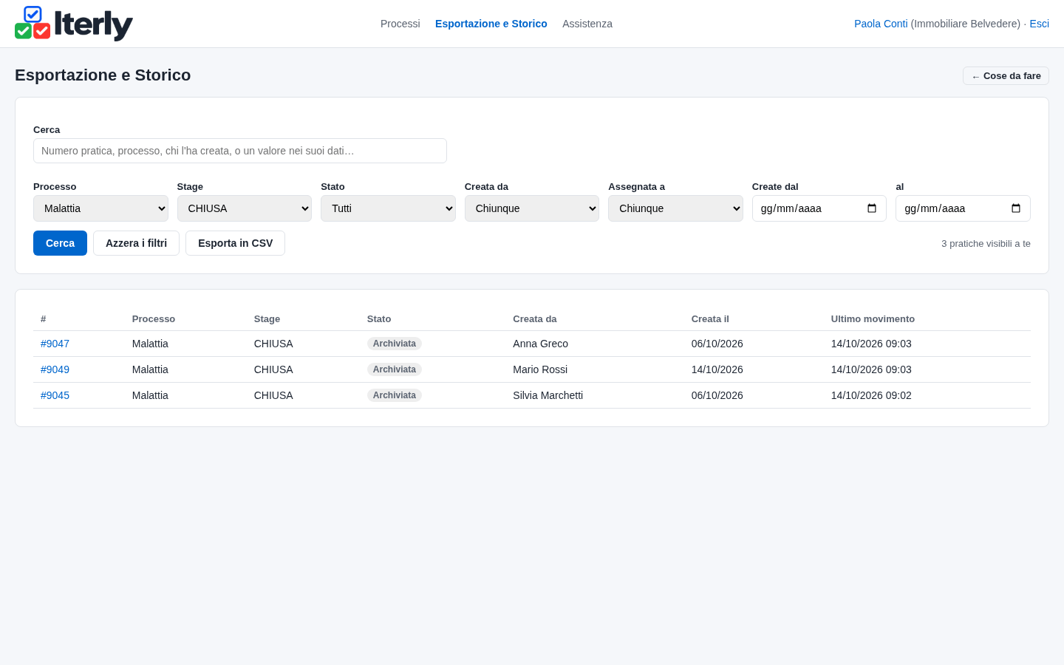
Task: Click the Ultimo movimento column header
Action: (x=873, y=319)
